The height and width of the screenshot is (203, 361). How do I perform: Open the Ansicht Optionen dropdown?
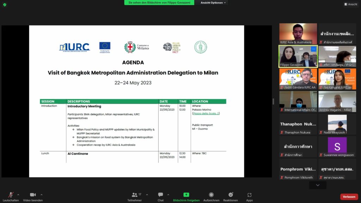(x=213, y=3)
